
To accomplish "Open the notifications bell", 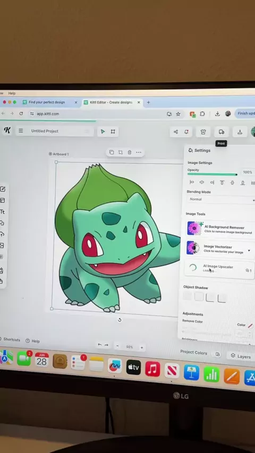I will (x=186, y=132).
